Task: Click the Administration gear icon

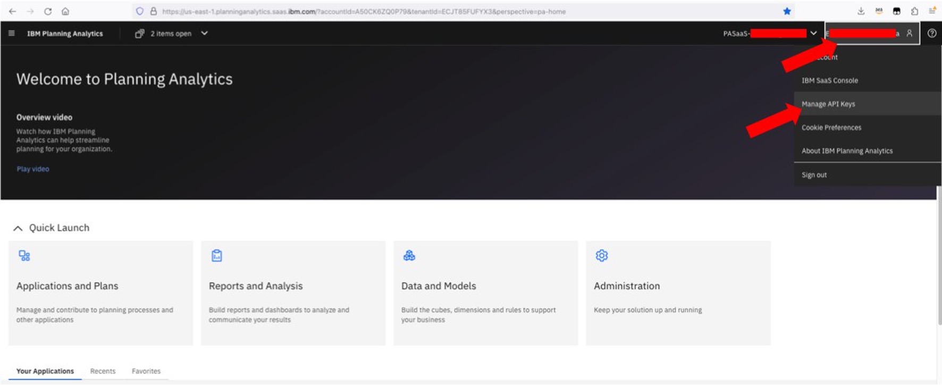Action: 602,256
